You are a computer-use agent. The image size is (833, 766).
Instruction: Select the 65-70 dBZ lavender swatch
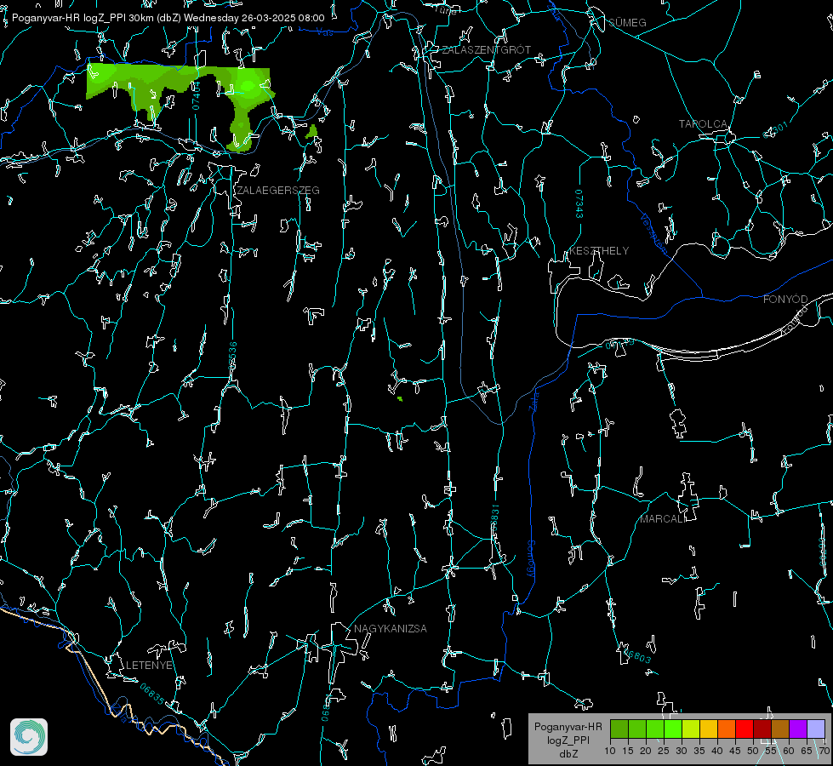pos(815,729)
